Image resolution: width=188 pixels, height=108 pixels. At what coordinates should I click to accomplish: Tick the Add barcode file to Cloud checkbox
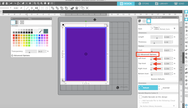coord(140,102)
